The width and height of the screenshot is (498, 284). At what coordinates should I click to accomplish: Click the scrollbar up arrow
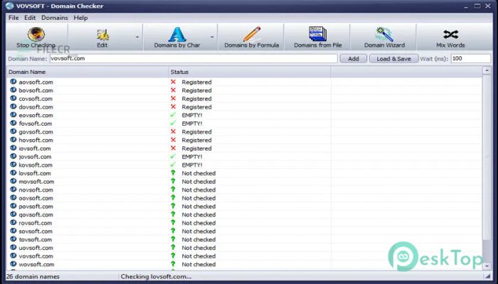point(487,70)
